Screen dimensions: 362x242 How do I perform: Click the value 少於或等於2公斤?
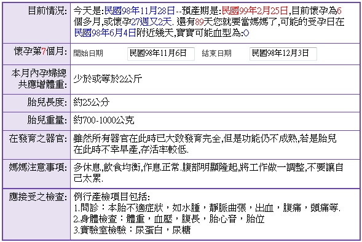[x=108, y=79]
